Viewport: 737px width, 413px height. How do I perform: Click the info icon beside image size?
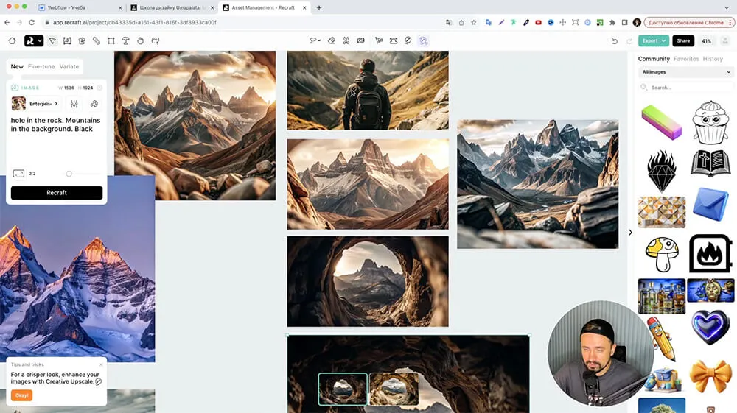coord(99,88)
